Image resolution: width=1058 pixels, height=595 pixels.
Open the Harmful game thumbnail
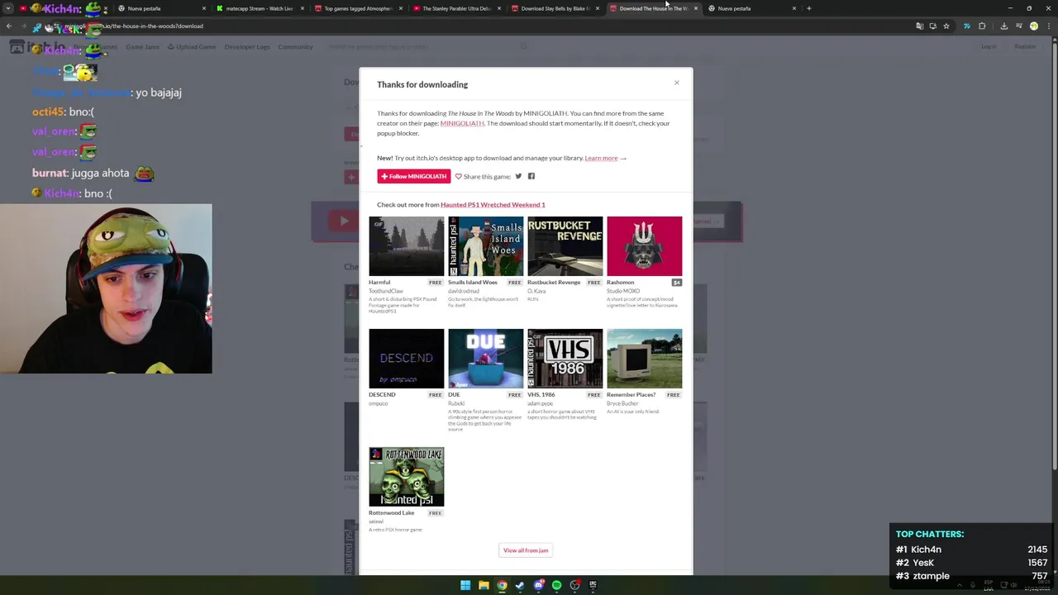(x=406, y=246)
